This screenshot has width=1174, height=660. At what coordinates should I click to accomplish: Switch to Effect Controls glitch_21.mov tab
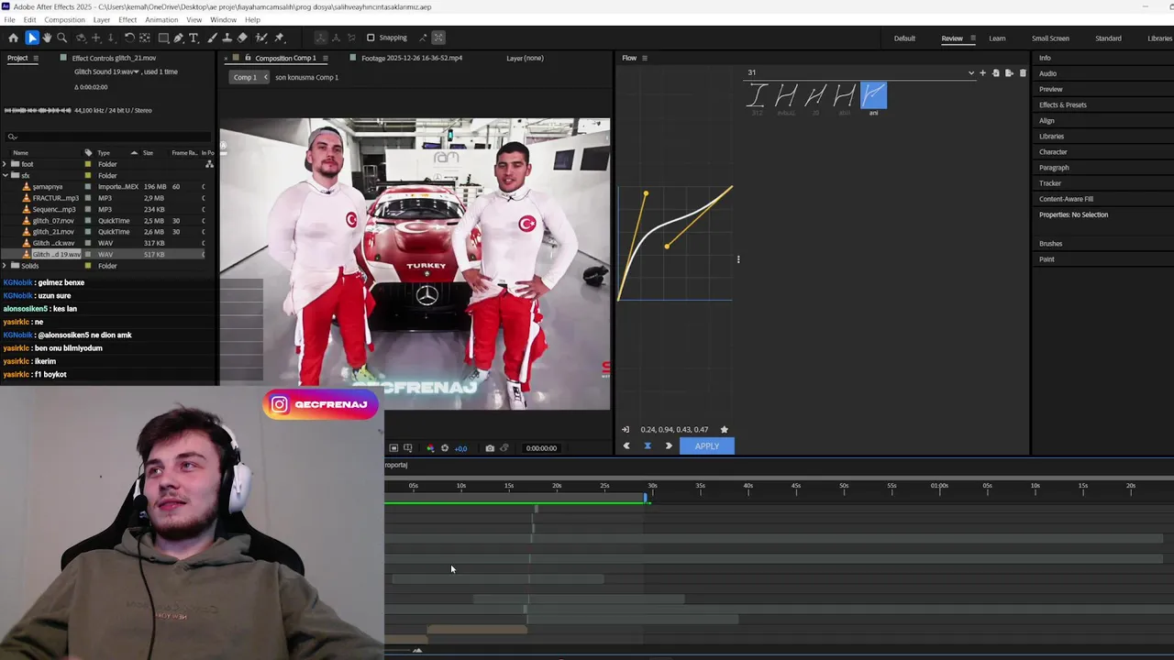114,58
